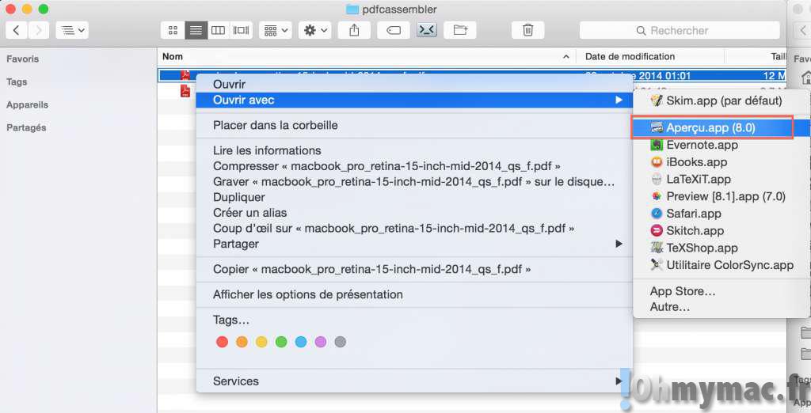The height and width of the screenshot is (413, 811).
Task: Open the gear action menu
Action: pyautogui.click(x=315, y=31)
